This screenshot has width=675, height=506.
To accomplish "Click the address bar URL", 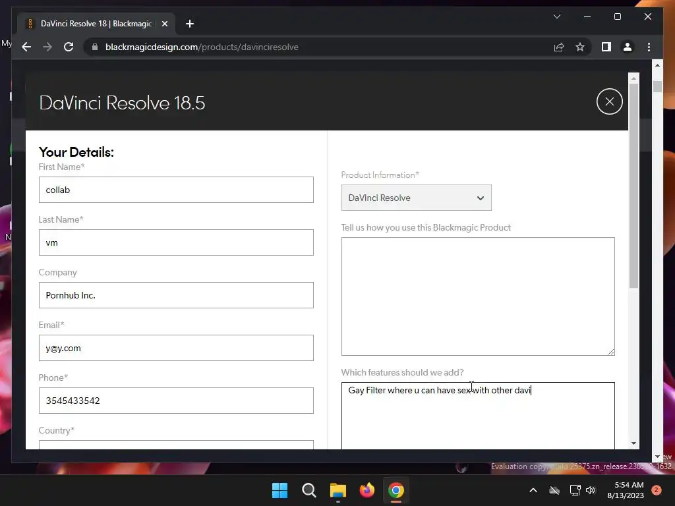I will pyautogui.click(x=202, y=47).
